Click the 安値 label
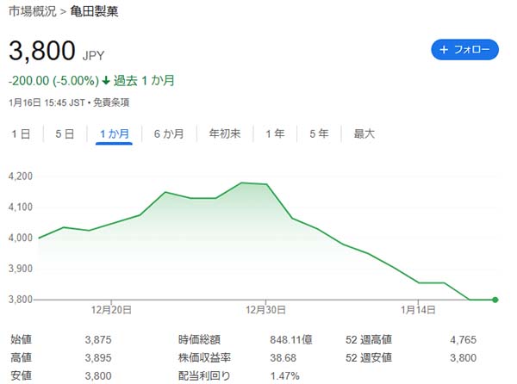The image size is (517, 384). 21,375
